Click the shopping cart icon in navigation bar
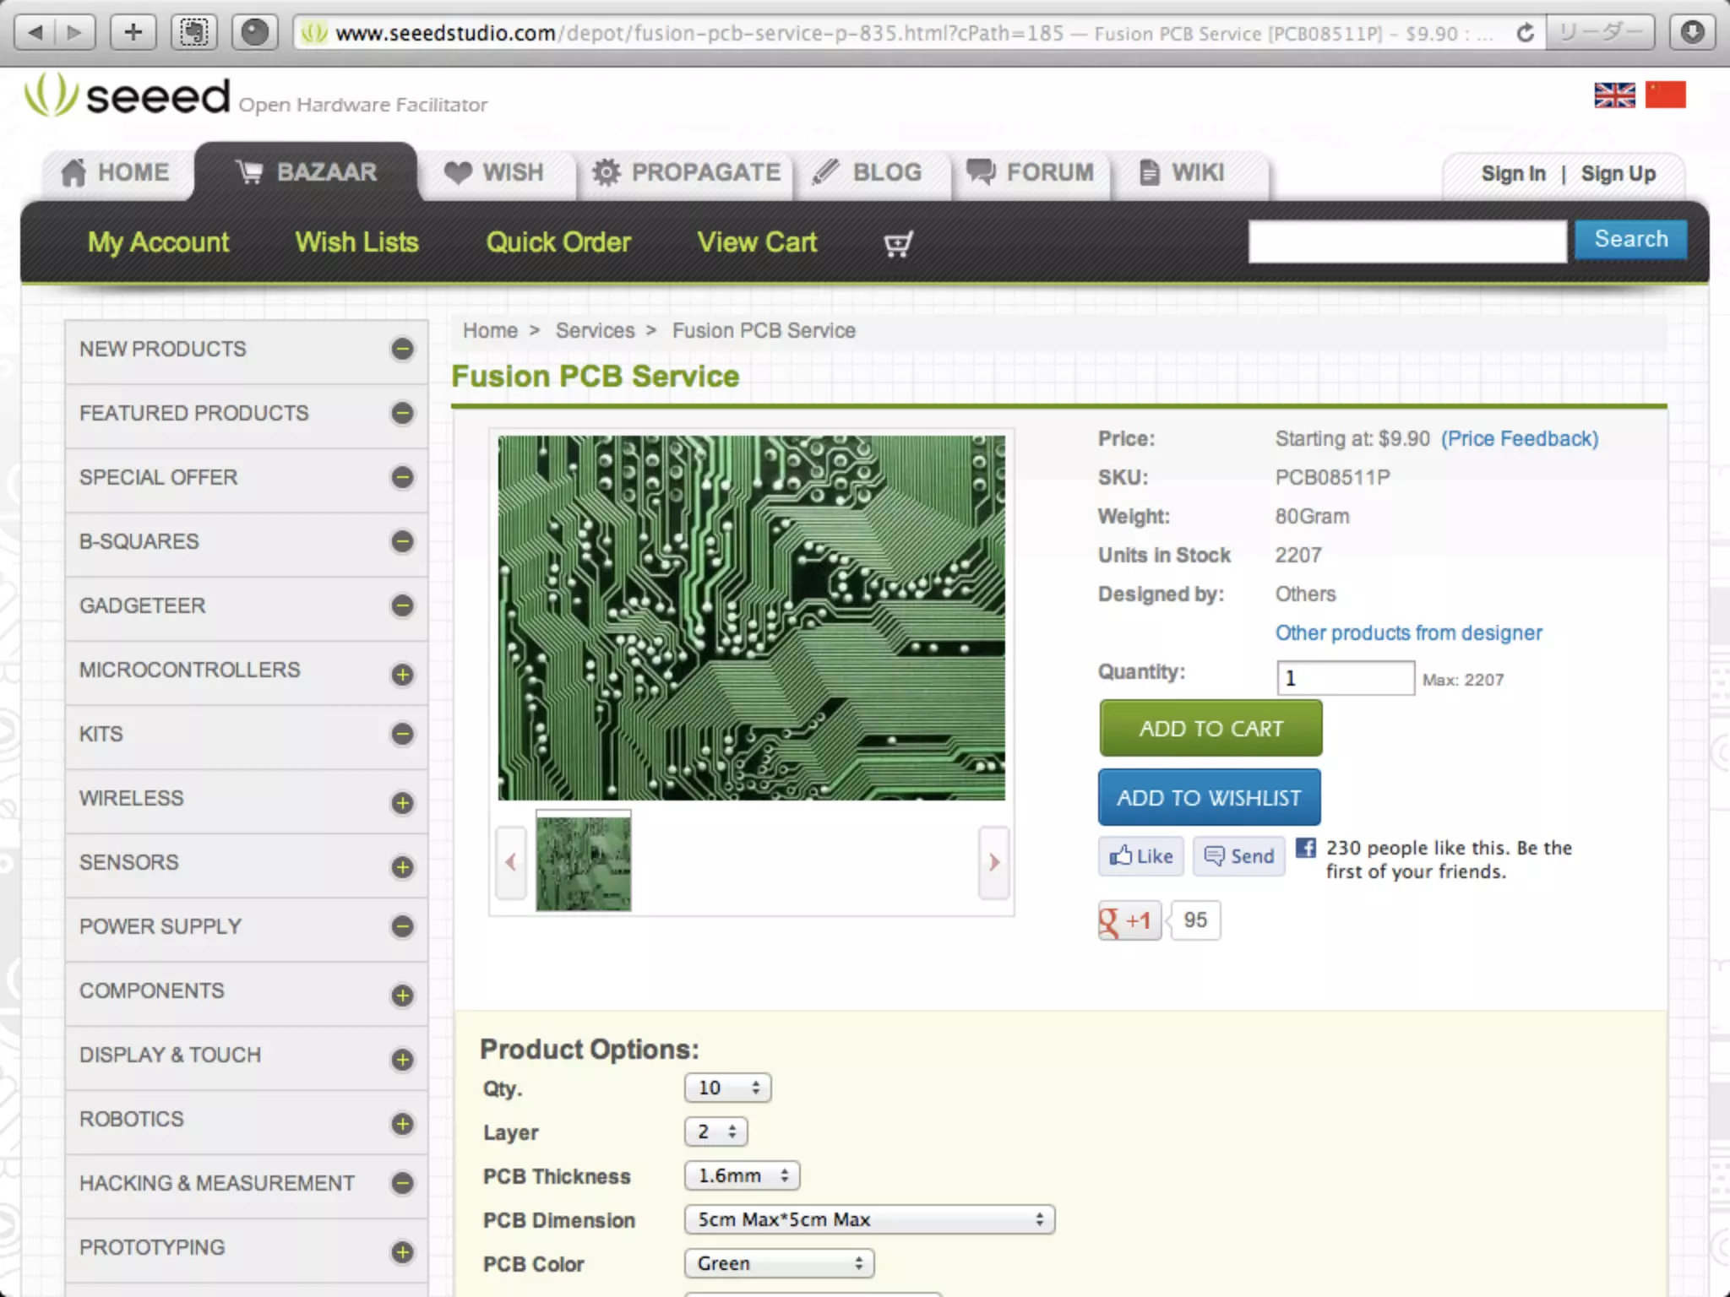This screenshot has width=1730, height=1297. coord(897,244)
